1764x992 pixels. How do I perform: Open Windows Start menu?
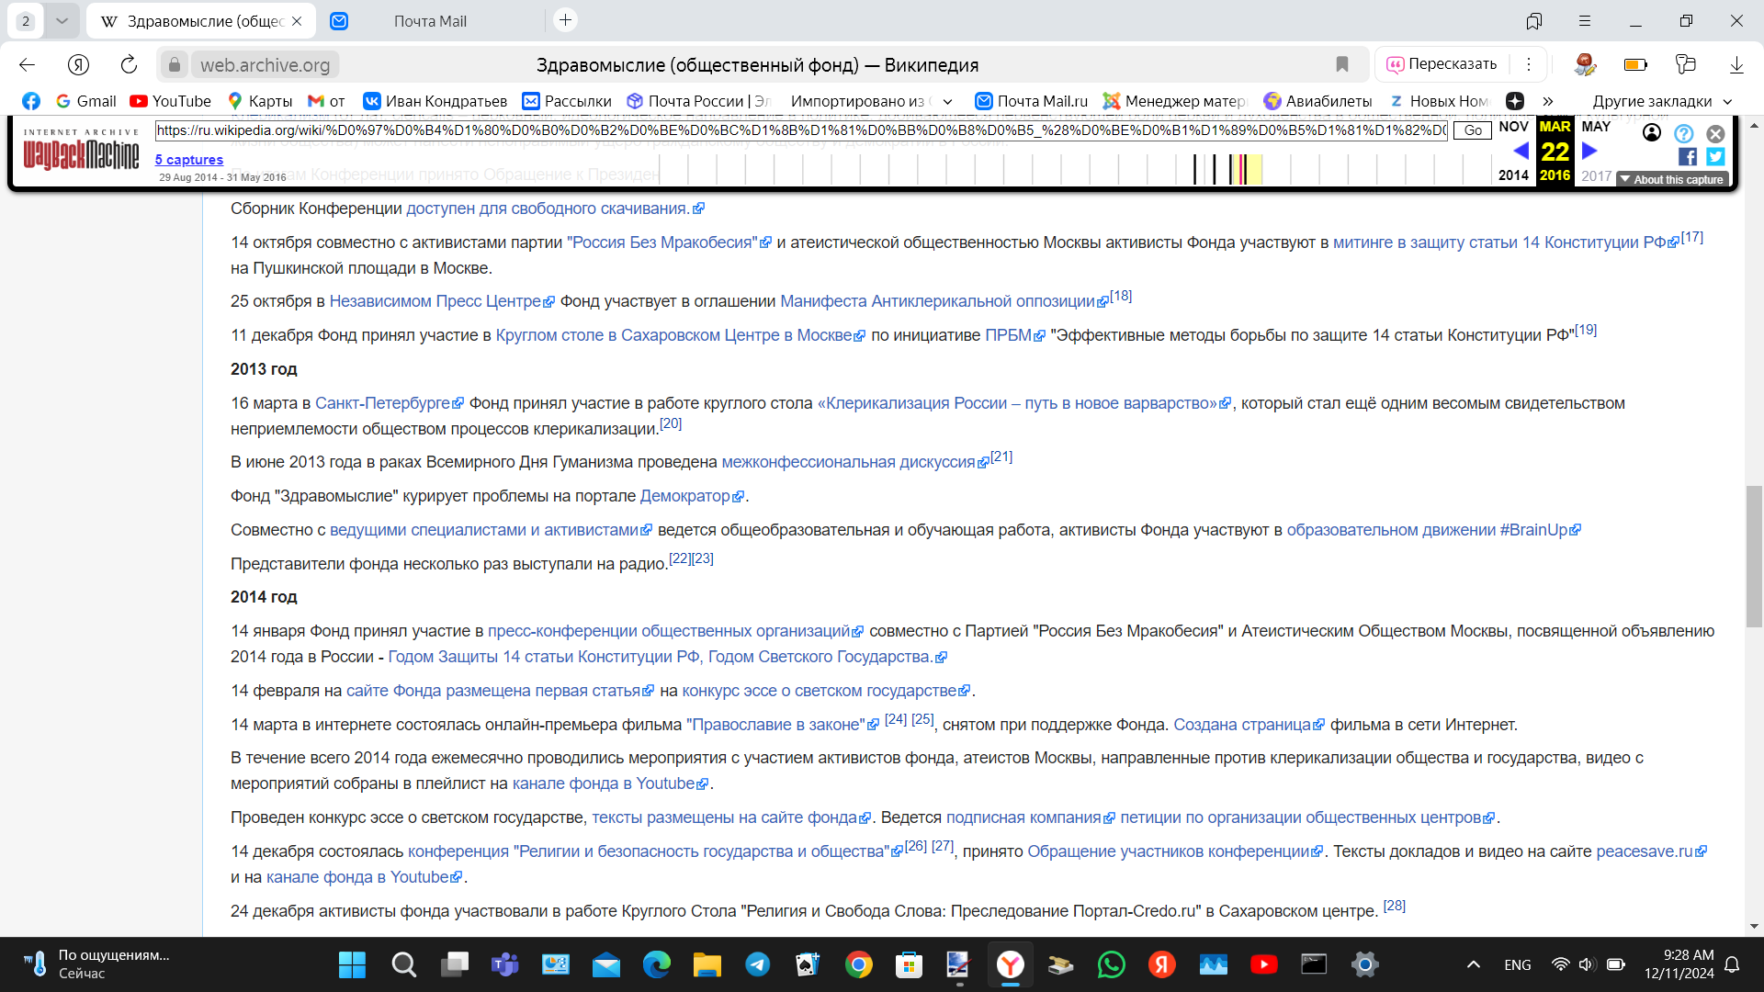pos(352,964)
